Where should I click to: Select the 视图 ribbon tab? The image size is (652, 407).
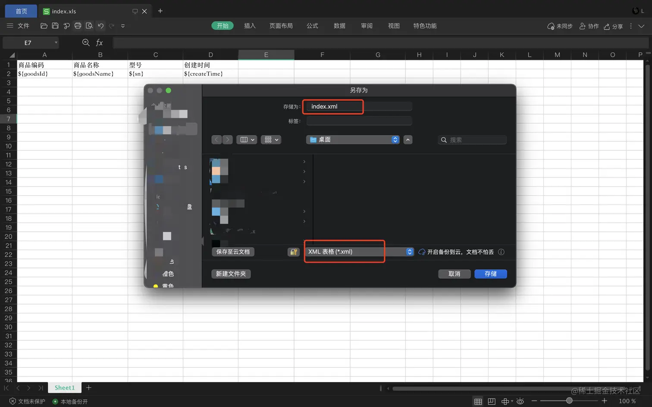pos(394,26)
